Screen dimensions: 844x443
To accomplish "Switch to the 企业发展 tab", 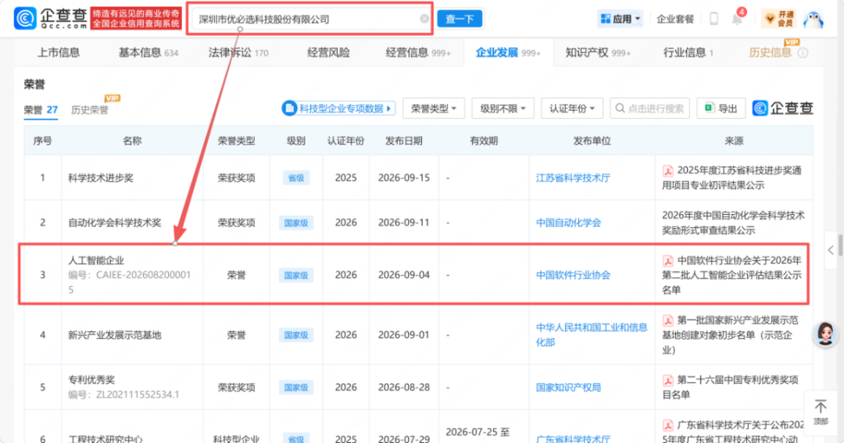I will pos(508,53).
